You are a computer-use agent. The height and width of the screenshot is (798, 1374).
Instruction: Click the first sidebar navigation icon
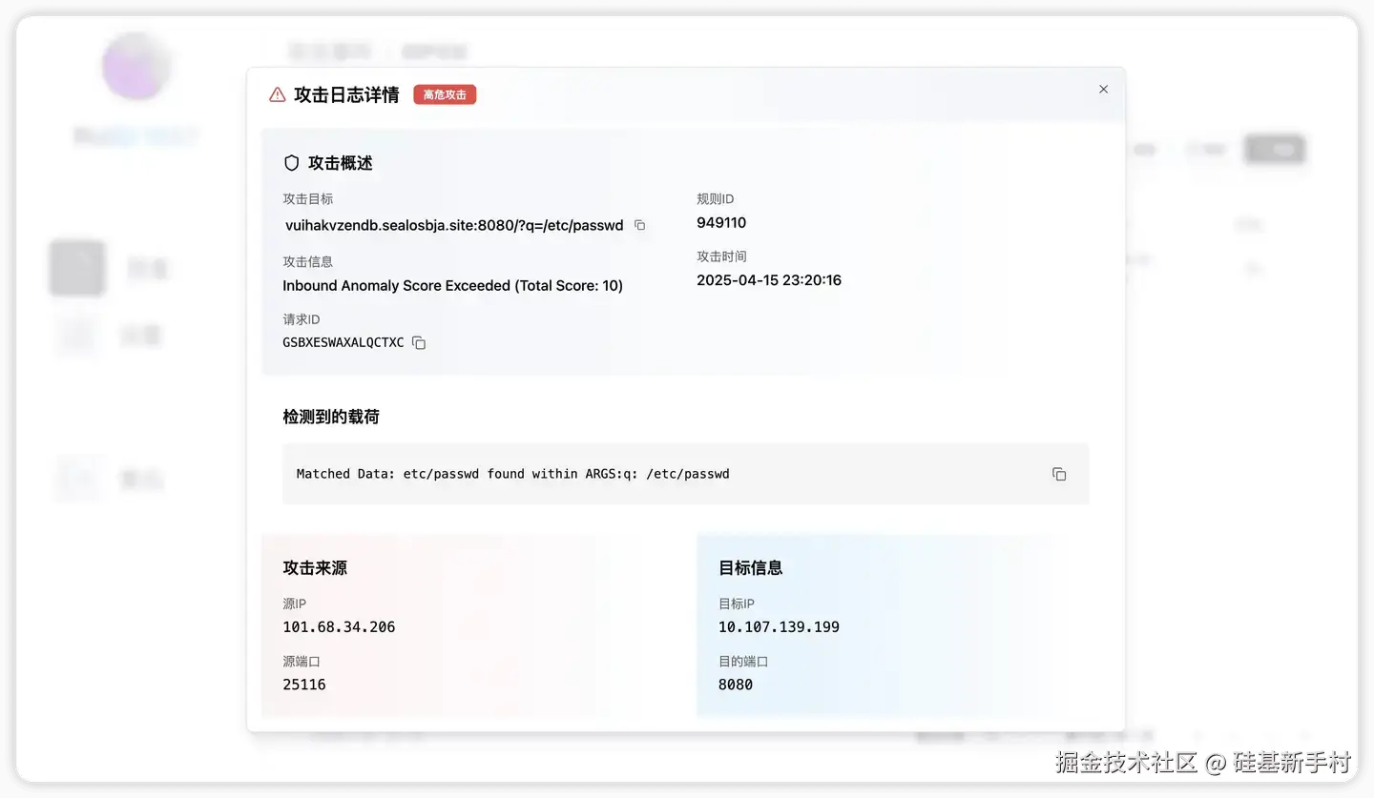click(x=76, y=268)
